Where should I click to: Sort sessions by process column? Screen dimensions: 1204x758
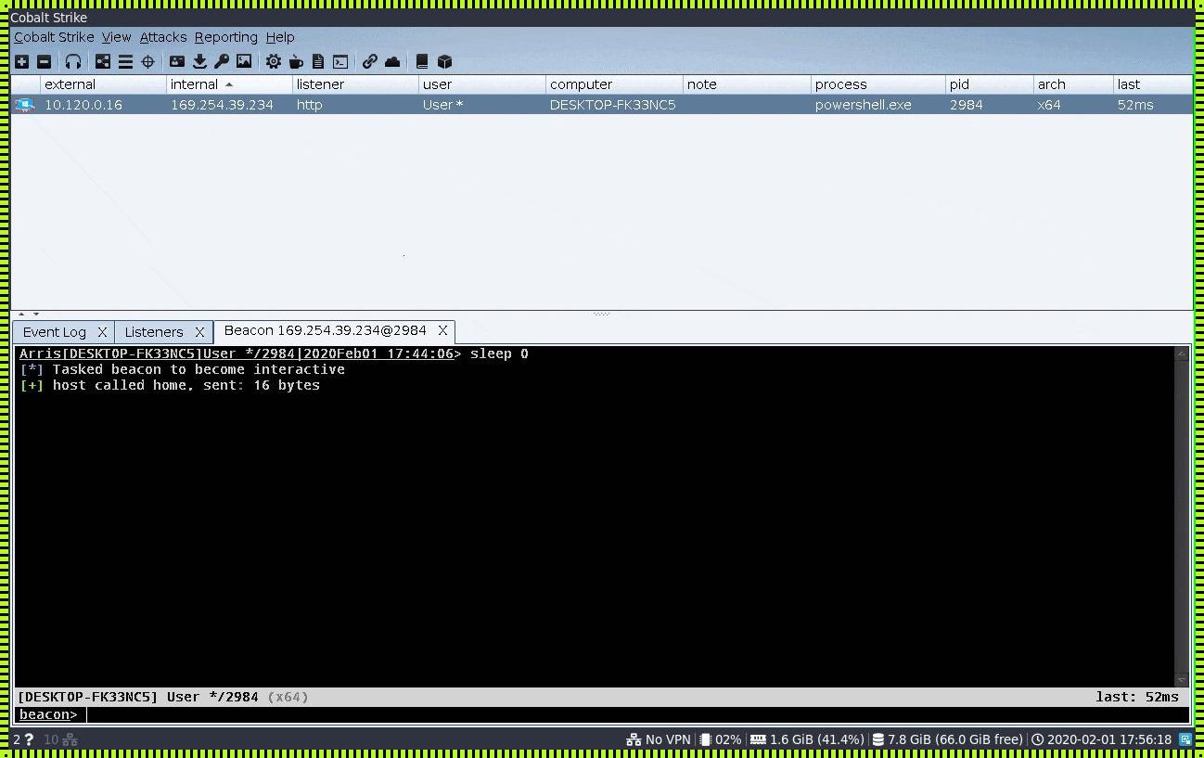click(878, 84)
